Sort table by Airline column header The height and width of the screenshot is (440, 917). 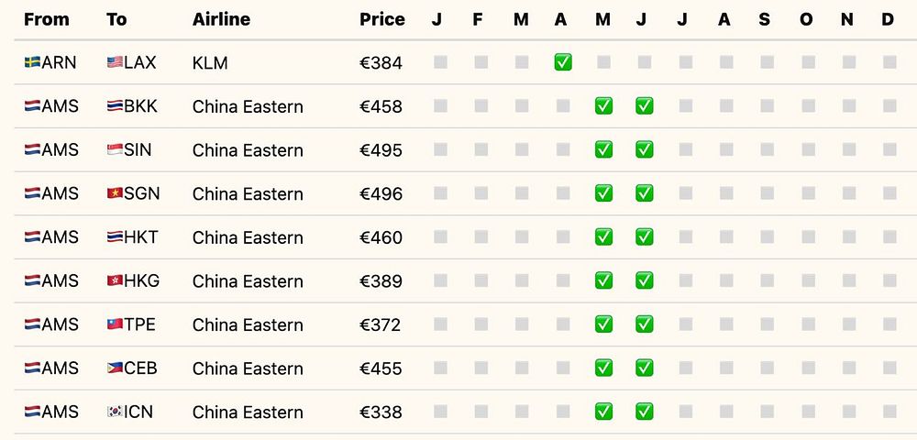click(x=221, y=20)
